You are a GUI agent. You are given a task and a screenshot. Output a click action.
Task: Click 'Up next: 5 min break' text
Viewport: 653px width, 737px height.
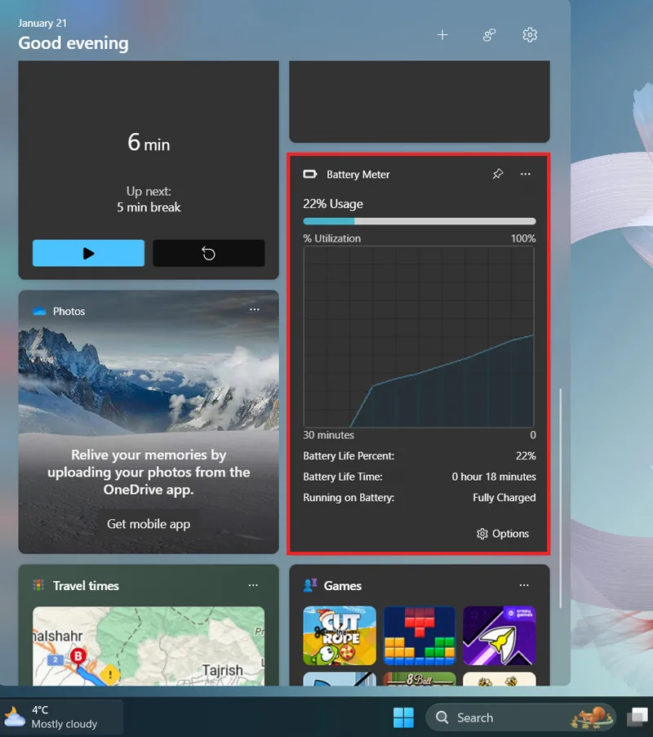click(149, 199)
